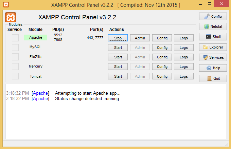Viewport: 231px width, 149px height.
Task: Open the Apache Logs list
Action: [x=184, y=38]
